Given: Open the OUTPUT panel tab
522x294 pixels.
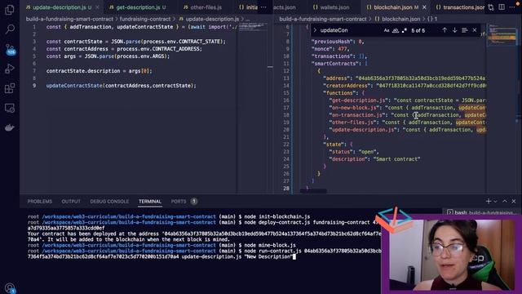Looking at the screenshot, I should (x=71, y=202).
